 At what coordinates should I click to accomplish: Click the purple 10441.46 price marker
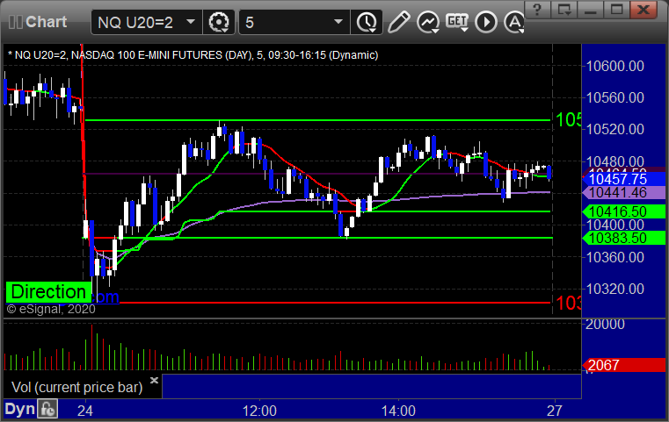[x=624, y=192]
